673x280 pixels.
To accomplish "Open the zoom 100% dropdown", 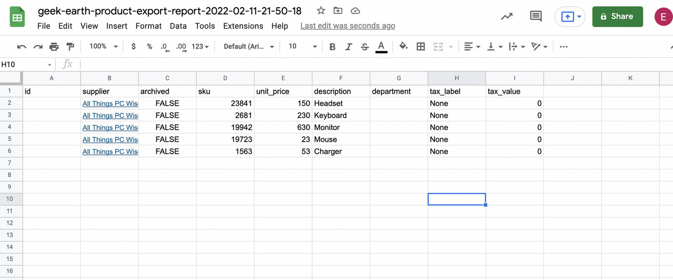I will click(x=103, y=47).
